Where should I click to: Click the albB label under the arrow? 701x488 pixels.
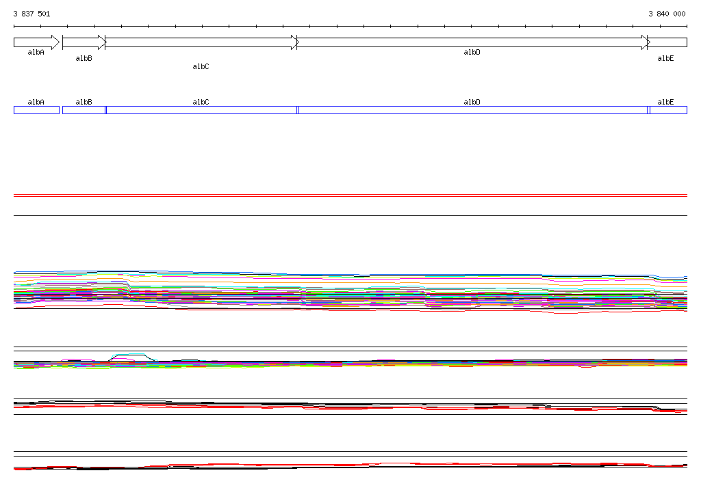click(84, 59)
